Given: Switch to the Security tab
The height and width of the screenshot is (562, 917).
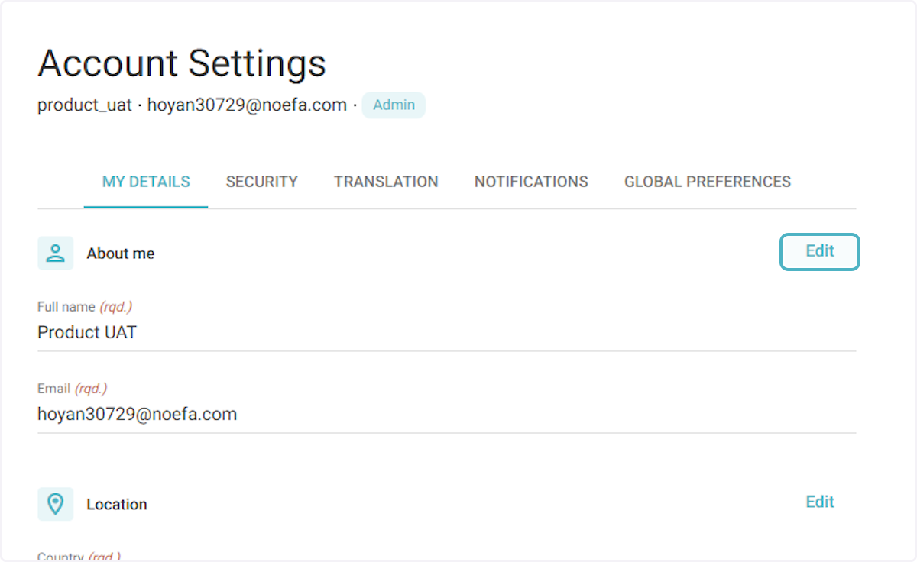Looking at the screenshot, I should tap(261, 182).
